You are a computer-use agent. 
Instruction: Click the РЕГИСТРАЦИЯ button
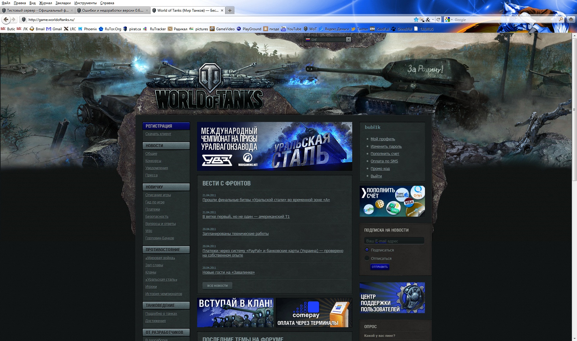[x=166, y=126]
